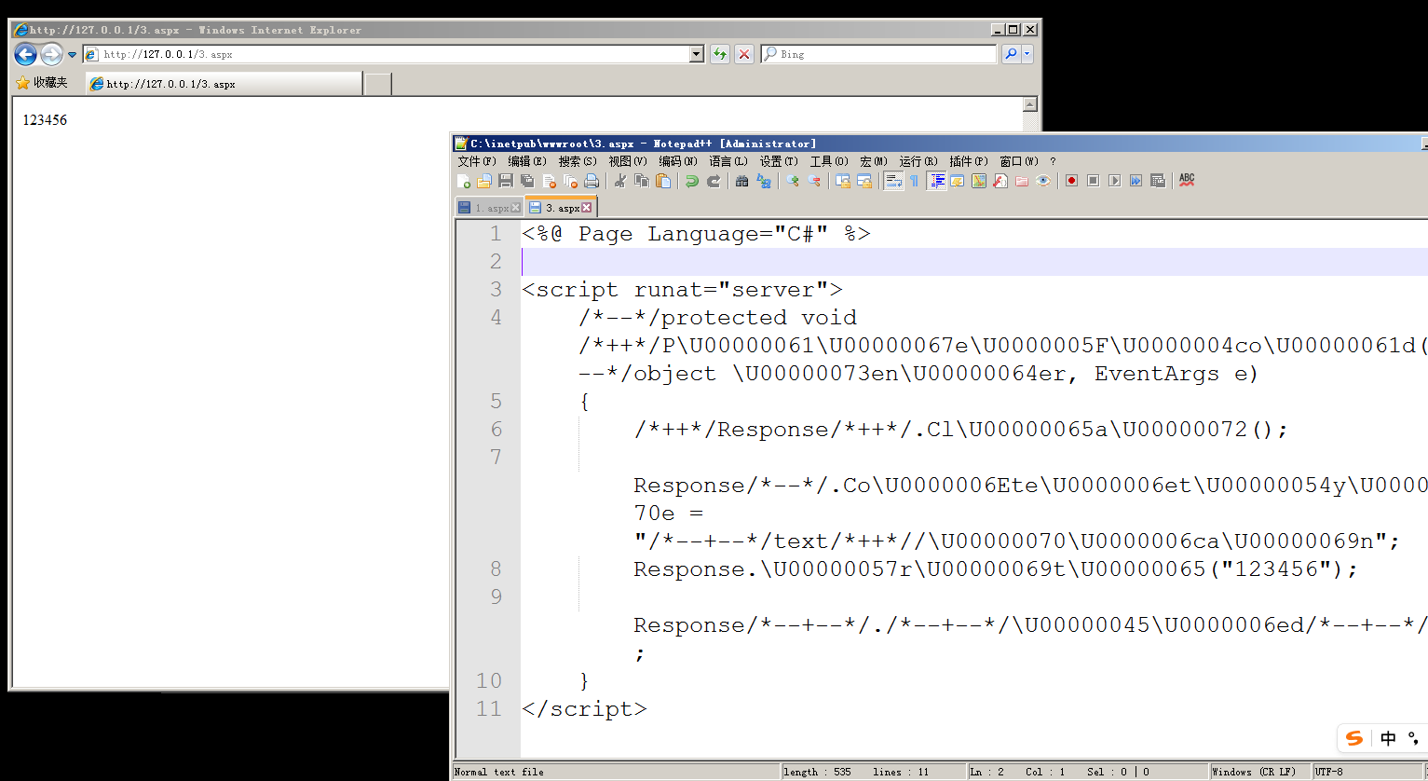The width and height of the screenshot is (1428, 781).
Task: Click the user-defined language dialog icon
Action: click(x=958, y=181)
